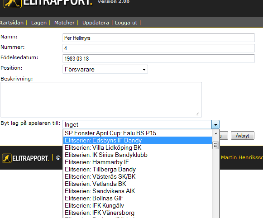The height and width of the screenshot is (218, 263).
Task: Choose SP Fönster April Cup: Falu BS P15
Action: 138,133
